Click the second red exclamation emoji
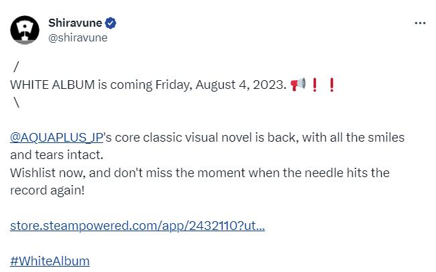 331,85
